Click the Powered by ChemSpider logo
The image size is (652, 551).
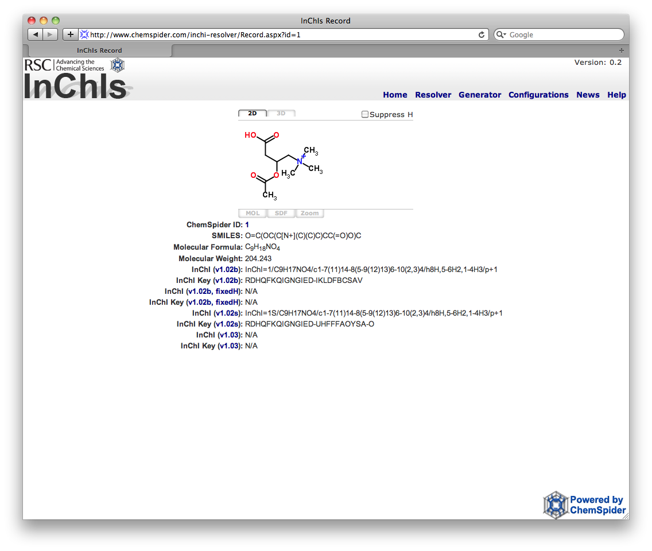(x=584, y=505)
